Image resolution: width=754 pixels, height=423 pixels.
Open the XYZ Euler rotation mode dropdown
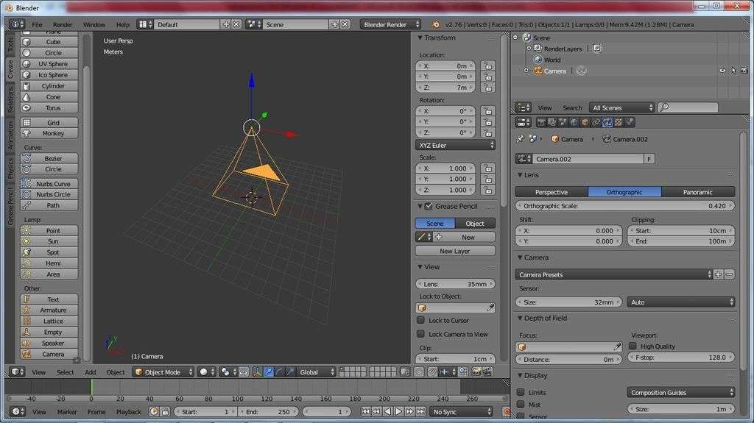point(455,145)
